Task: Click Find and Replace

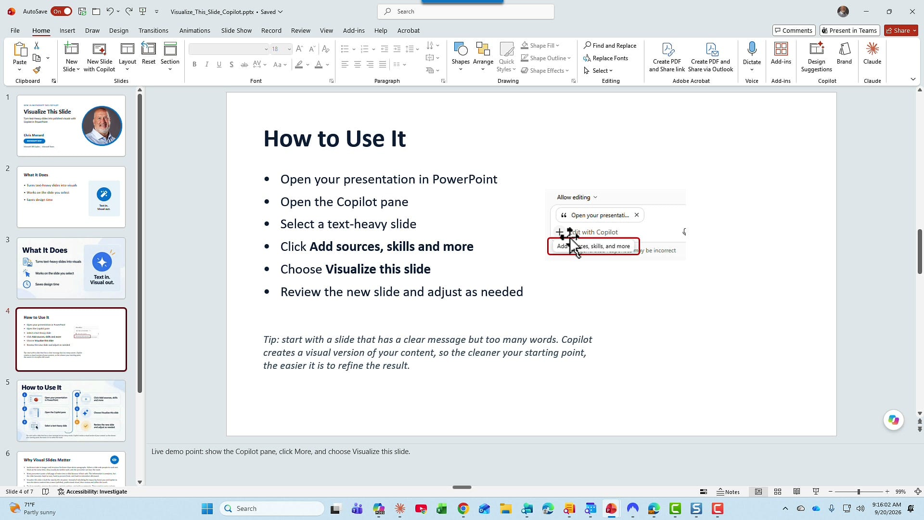Action: (610, 45)
